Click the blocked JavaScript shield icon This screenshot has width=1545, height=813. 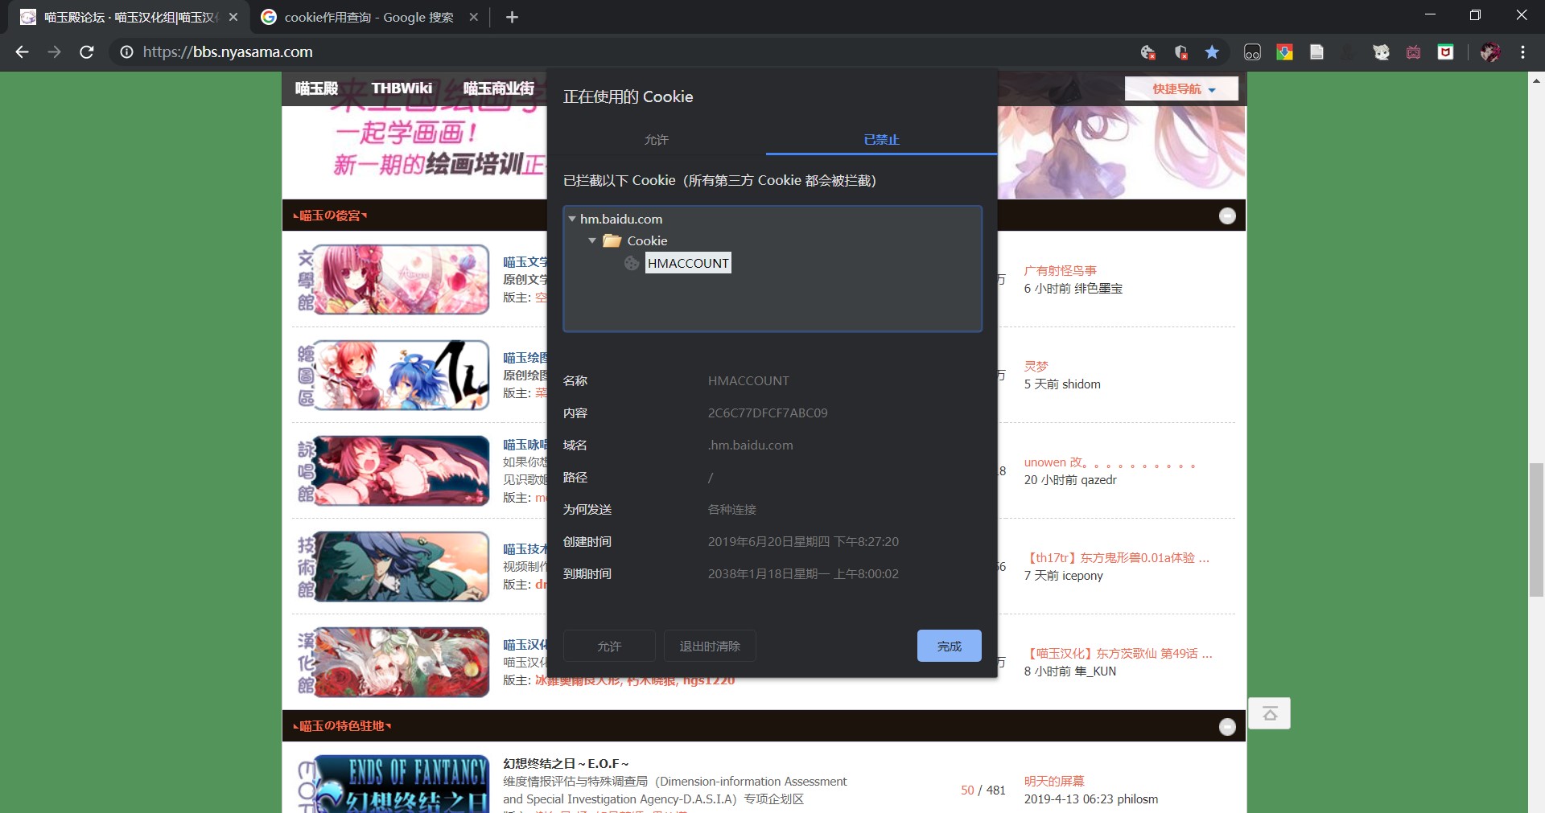tap(1180, 52)
